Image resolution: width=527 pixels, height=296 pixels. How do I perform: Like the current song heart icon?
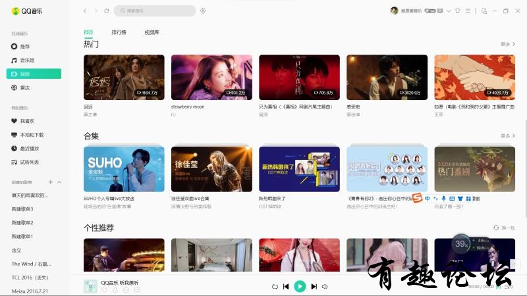point(104,290)
